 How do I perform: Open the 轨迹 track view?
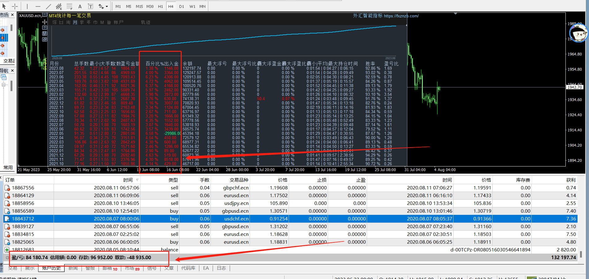tap(146, 22)
